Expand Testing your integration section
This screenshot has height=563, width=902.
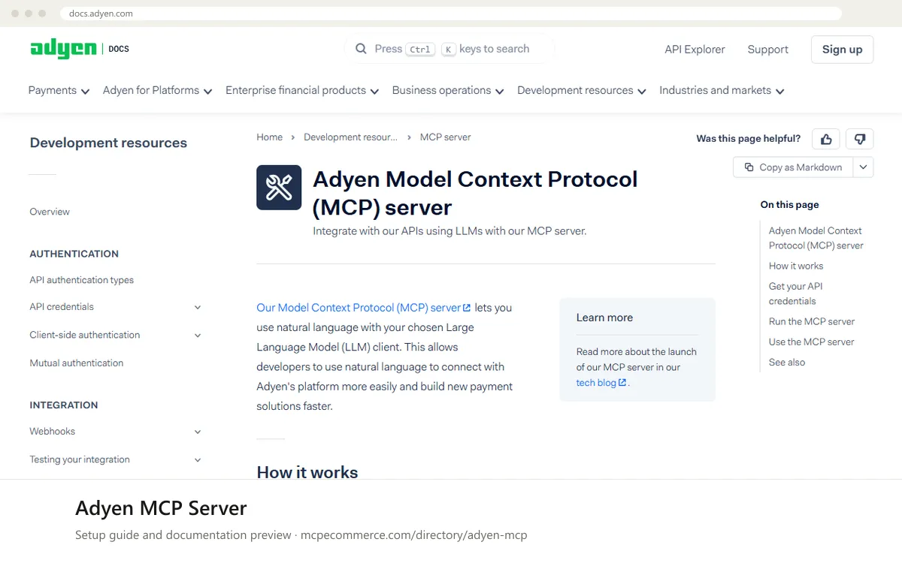pyautogui.click(x=198, y=459)
